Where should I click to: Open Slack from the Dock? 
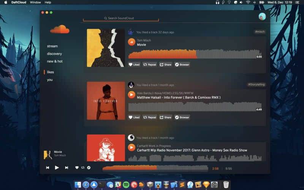(x=118, y=185)
